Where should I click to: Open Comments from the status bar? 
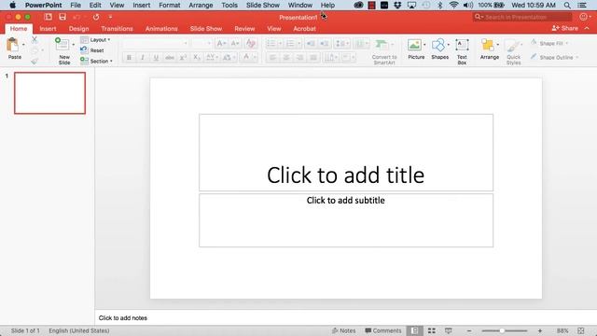pyautogui.click(x=383, y=330)
